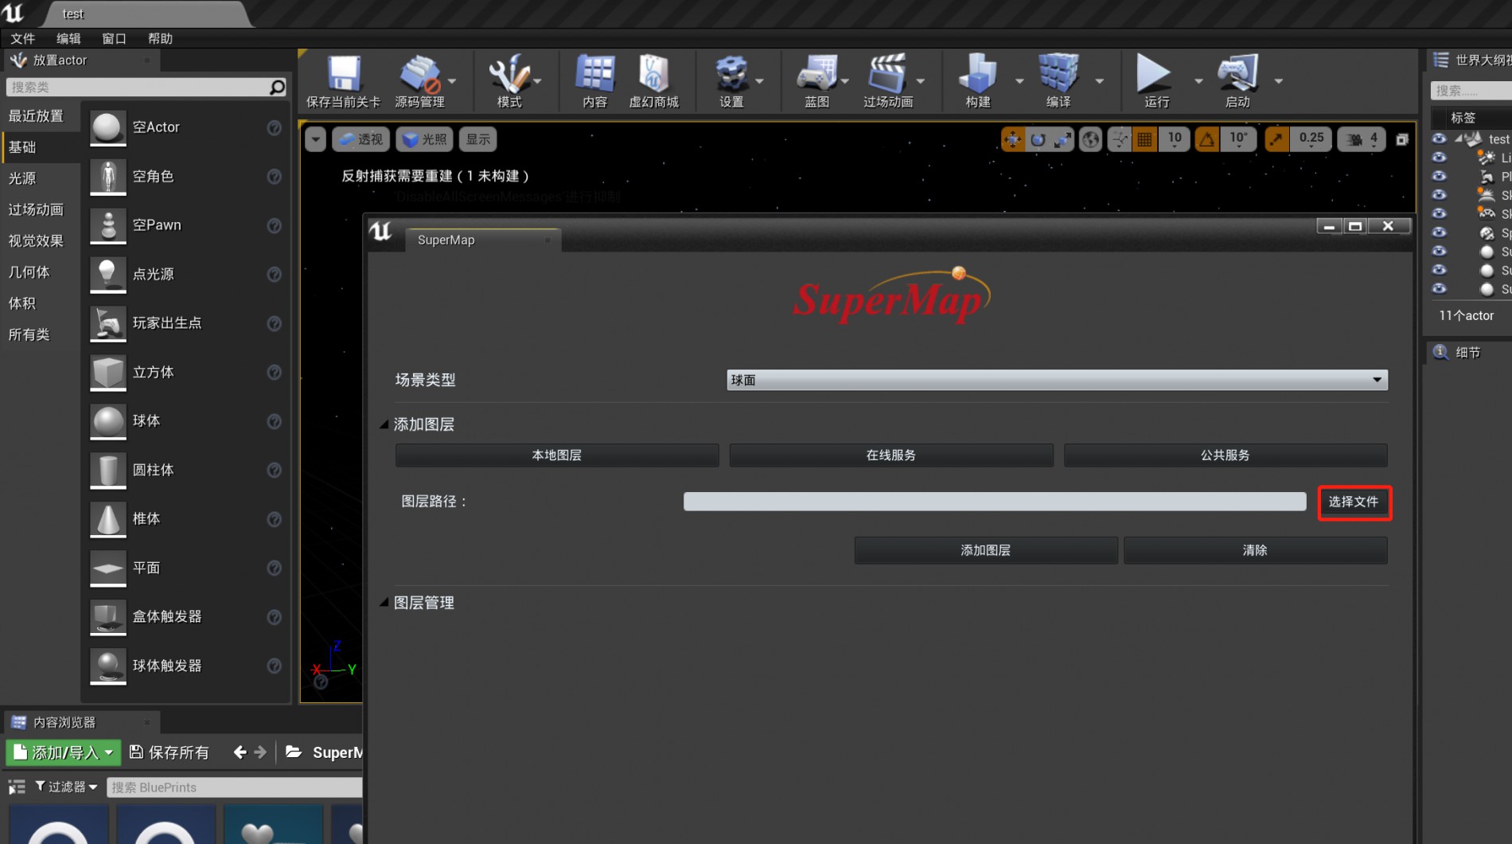Open Unreal Marketplace (虚幻商城) icon
The height and width of the screenshot is (844, 1512).
pyautogui.click(x=653, y=80)
